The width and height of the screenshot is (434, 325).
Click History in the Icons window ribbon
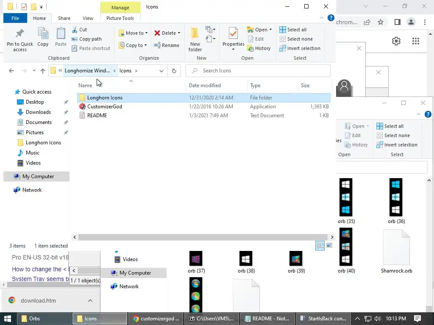pyautogui.click(x=259, y=48)
